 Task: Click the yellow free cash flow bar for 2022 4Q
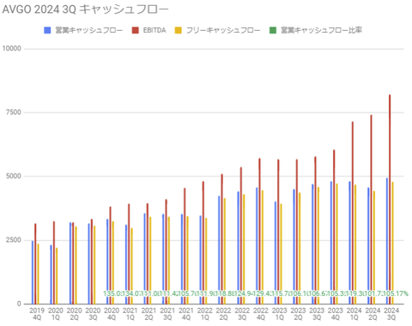click(262, 247)
